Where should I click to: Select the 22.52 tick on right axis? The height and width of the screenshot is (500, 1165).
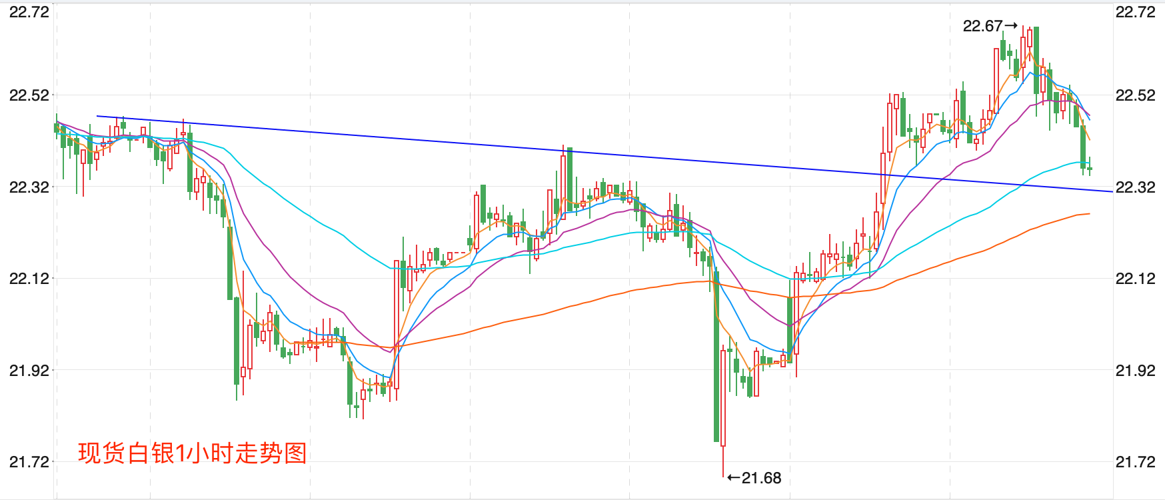point(1135,95)
